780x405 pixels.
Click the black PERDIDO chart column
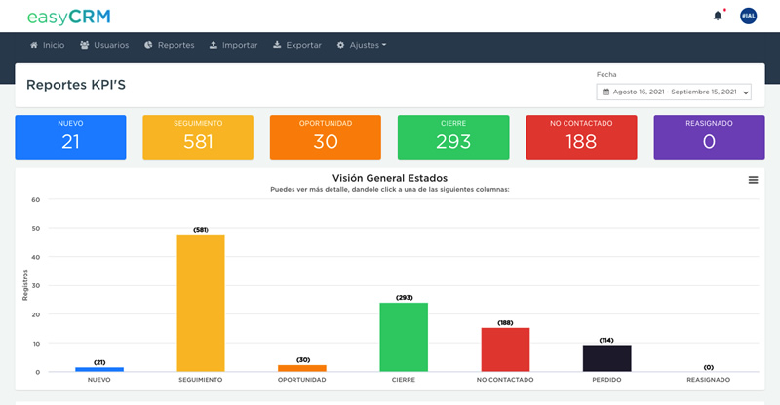(x=606, y=358)
